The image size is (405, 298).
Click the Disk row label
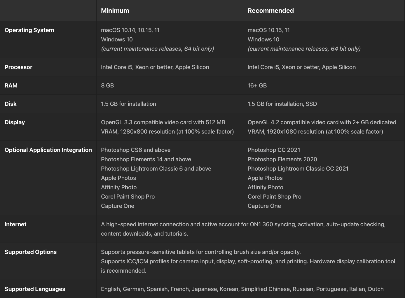coord(11,104)
